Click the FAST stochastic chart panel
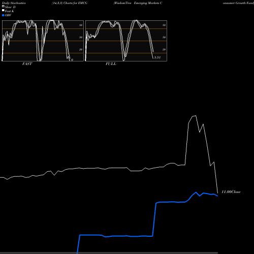This screenshot has height=254, width=254. 43,41
